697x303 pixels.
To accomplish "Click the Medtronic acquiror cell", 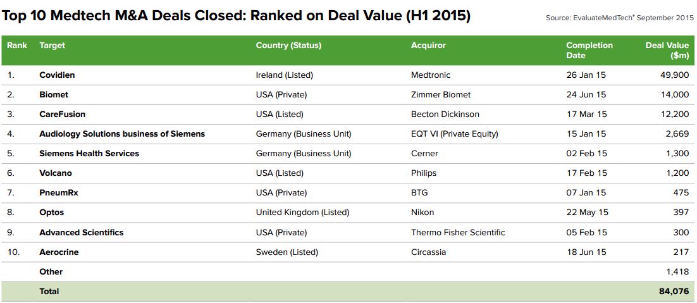I will pos(431,75).
